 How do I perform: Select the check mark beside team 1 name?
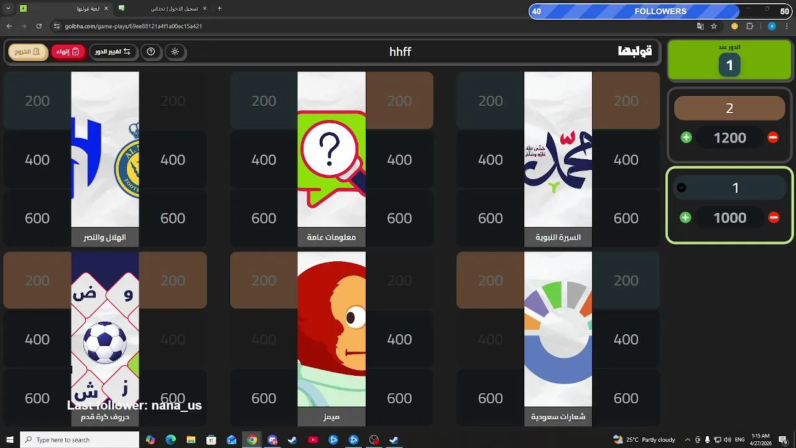[681, 188]
